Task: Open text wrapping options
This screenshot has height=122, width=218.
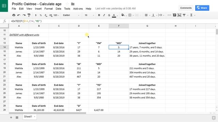Action: click(160, 15)
